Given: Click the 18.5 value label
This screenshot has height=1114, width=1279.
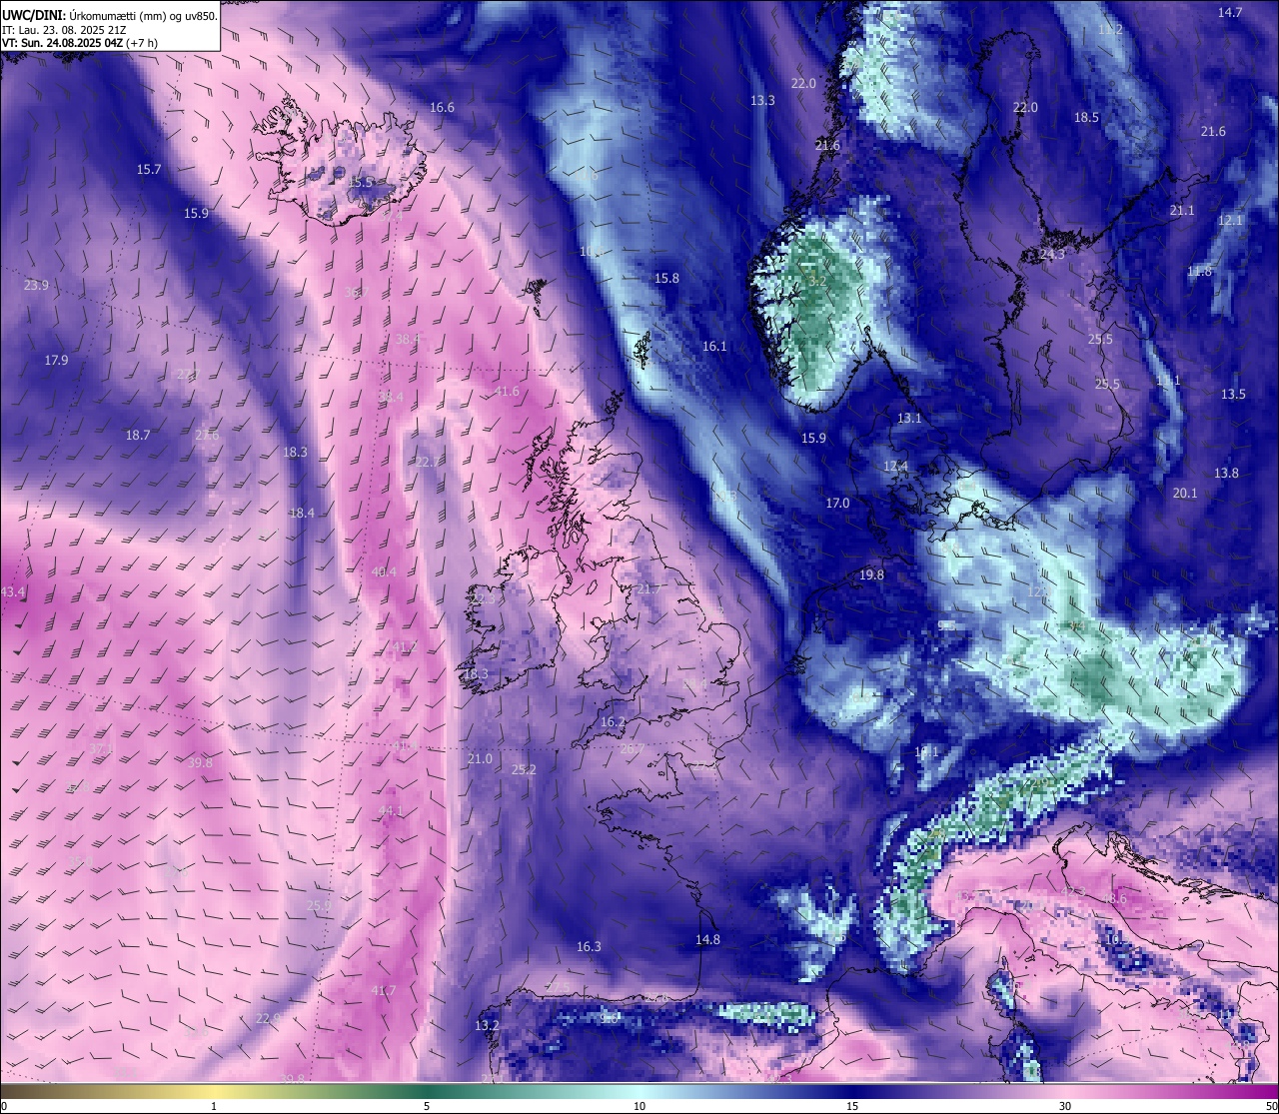Looking at the screenshot, I should coord(1086,118).
